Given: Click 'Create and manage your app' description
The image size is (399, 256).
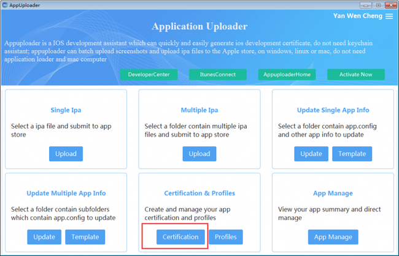Looking at the screenshot, I should click(x=187, y=214).
